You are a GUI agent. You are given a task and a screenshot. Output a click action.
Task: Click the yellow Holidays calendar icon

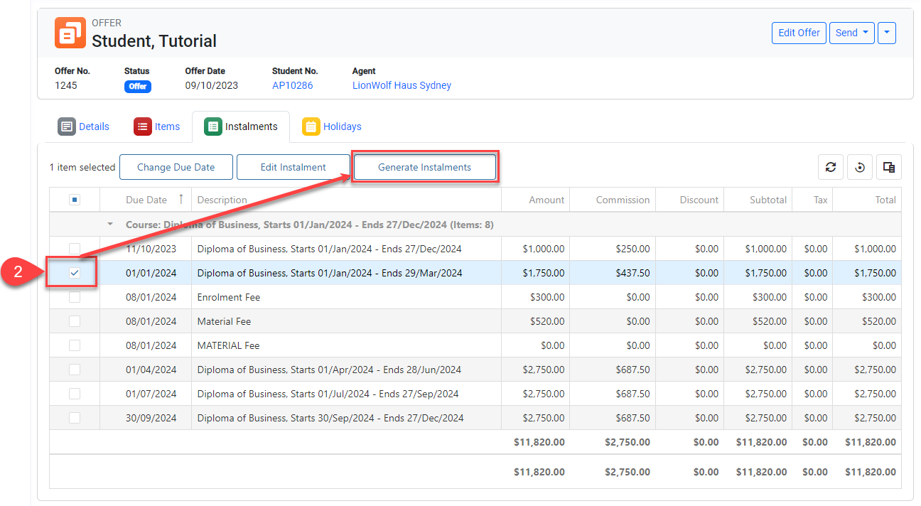click(x=311, y=126)
